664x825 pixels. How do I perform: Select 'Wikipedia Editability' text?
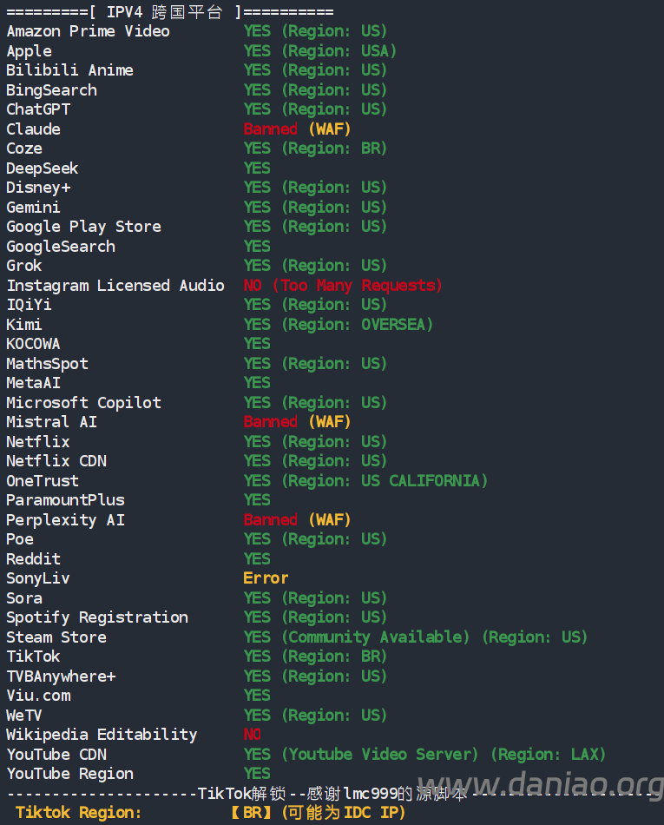tap(102, 735)
